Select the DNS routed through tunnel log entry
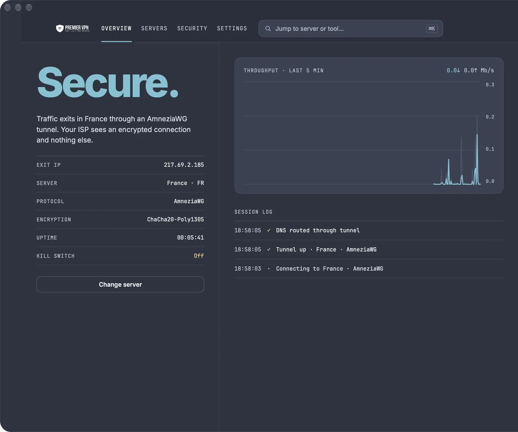This screenshot has height=432, width=518. click(x=369, y=230)
